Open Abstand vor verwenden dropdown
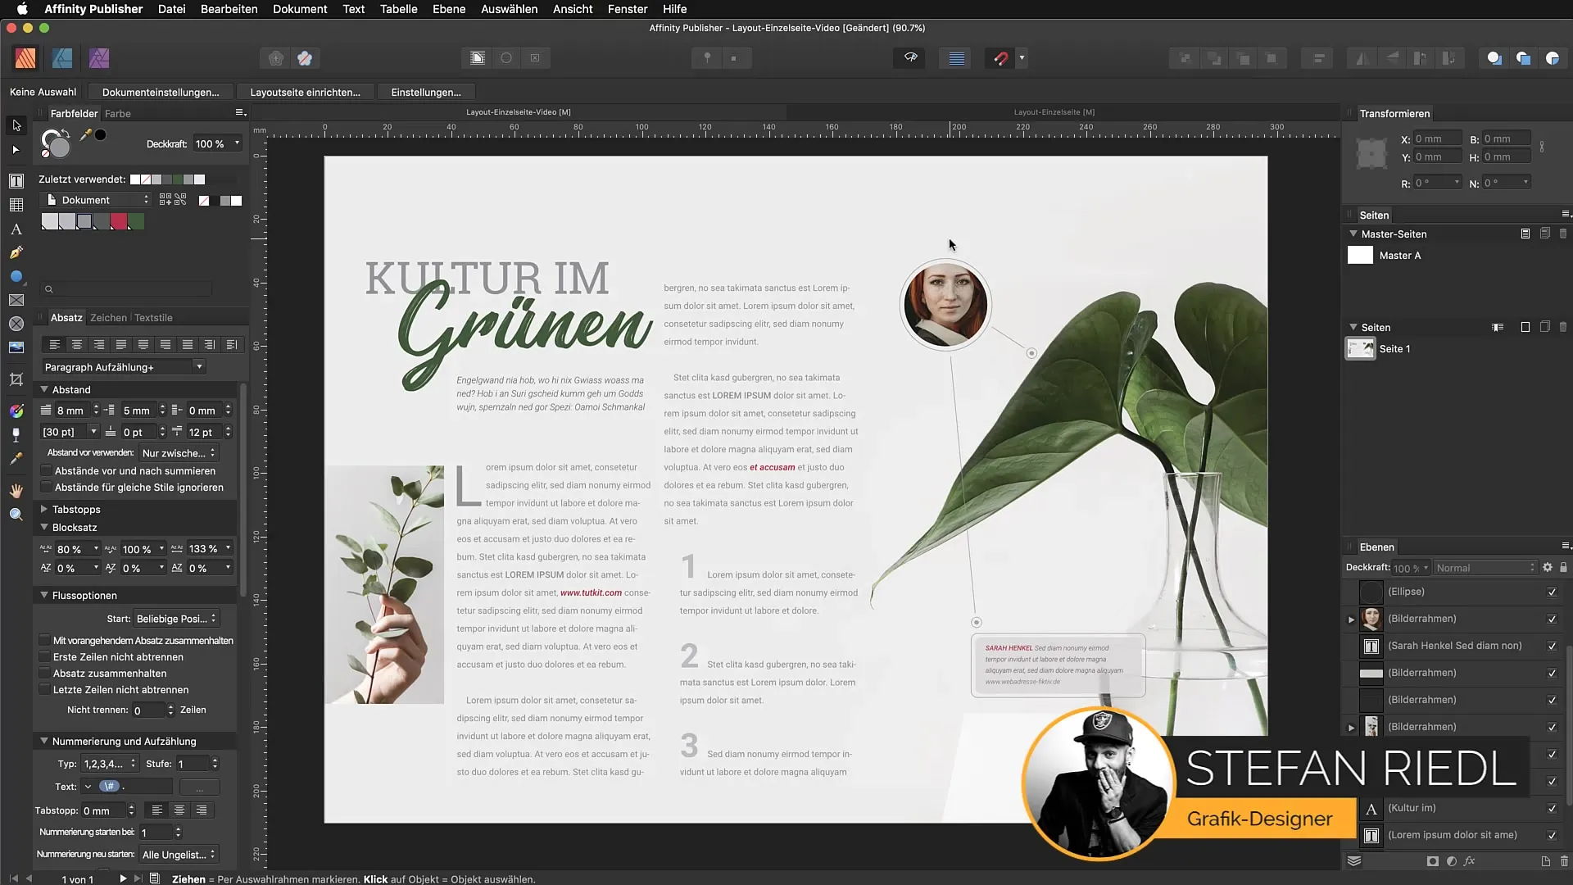This screenshot has width=1573, height=885. [x=179, y=453]
